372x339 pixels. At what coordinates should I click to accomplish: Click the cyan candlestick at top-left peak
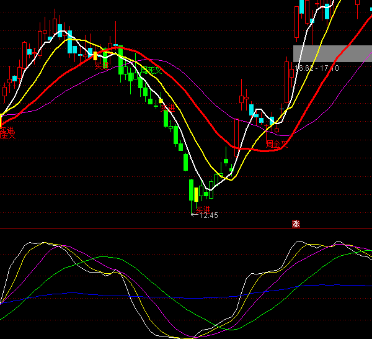(x=60, y=30)
